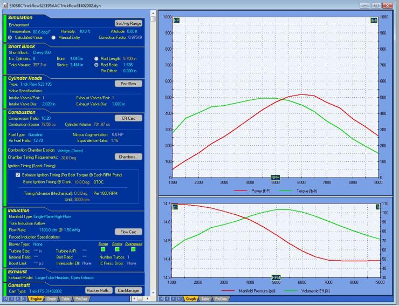Toggle Estimate Ignition Timing checkbox

click(18, 175)
